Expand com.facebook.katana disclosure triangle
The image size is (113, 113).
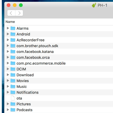[x=8, y=51]
